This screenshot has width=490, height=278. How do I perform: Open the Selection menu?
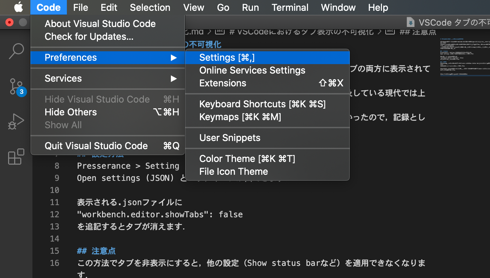[x=150, y=7]
